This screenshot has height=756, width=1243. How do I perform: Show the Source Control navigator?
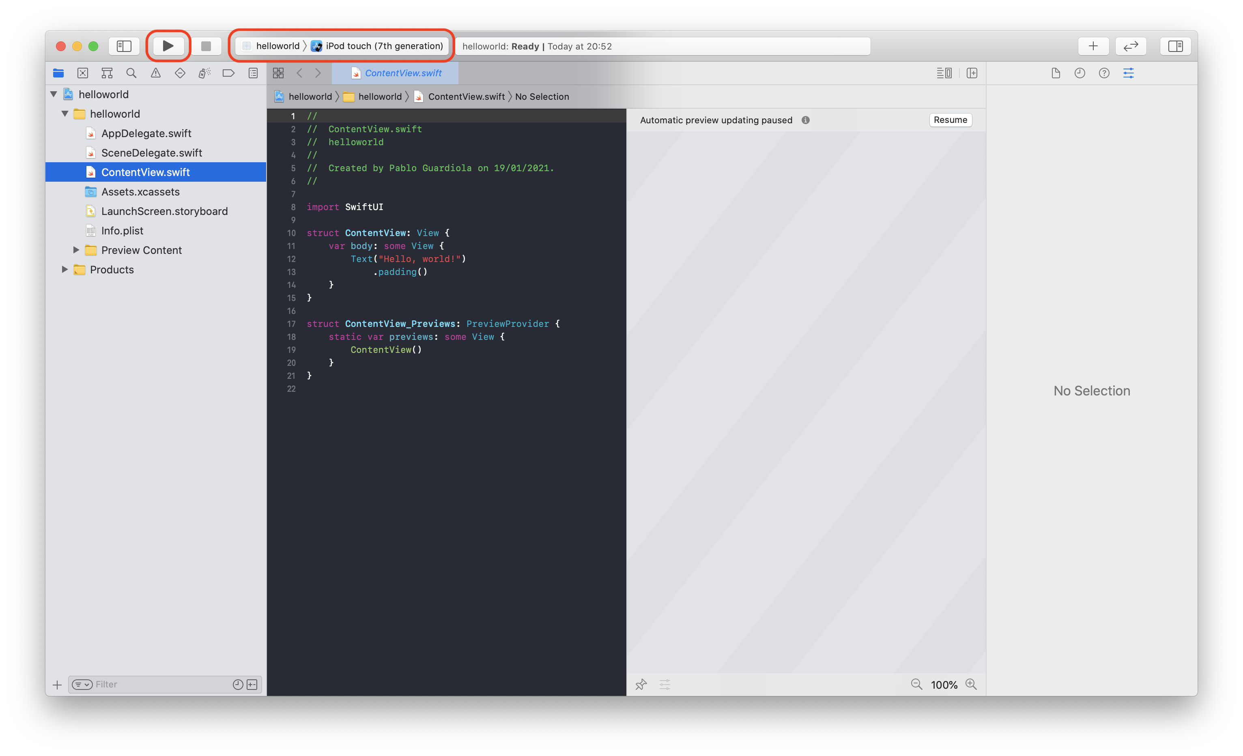pyautogui.click(x=83, y=73)
